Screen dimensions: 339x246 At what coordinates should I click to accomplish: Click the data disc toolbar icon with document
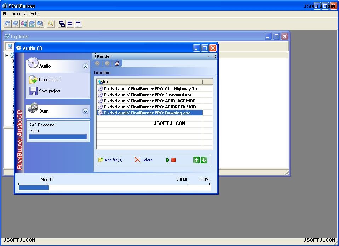coord(7,24)
